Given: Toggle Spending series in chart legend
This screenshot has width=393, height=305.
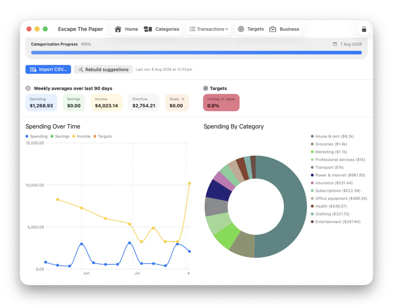Looking at the screenshot, I should click(36, 136).
